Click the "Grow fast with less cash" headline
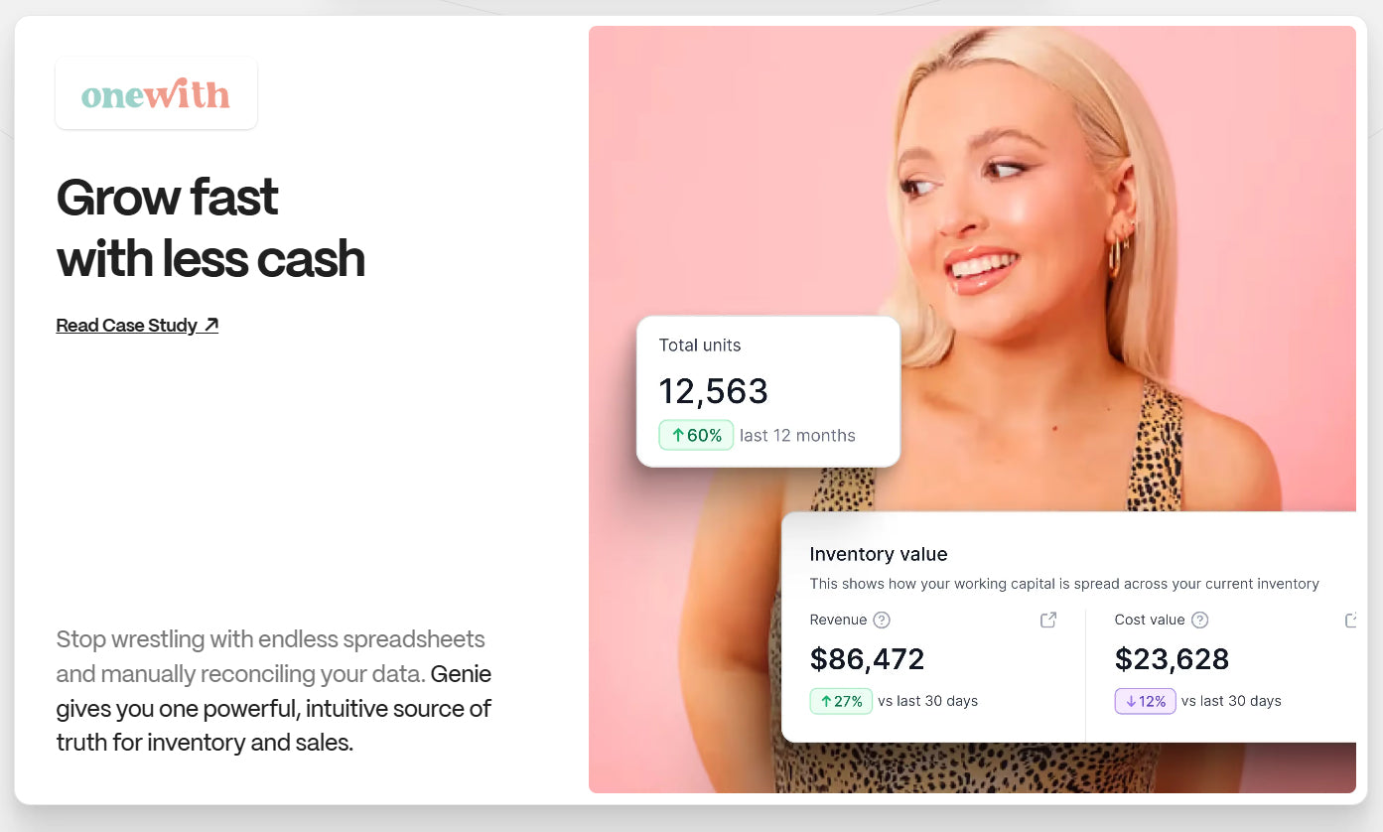Viewport: 1383px width, 832px height. [210, 227]
